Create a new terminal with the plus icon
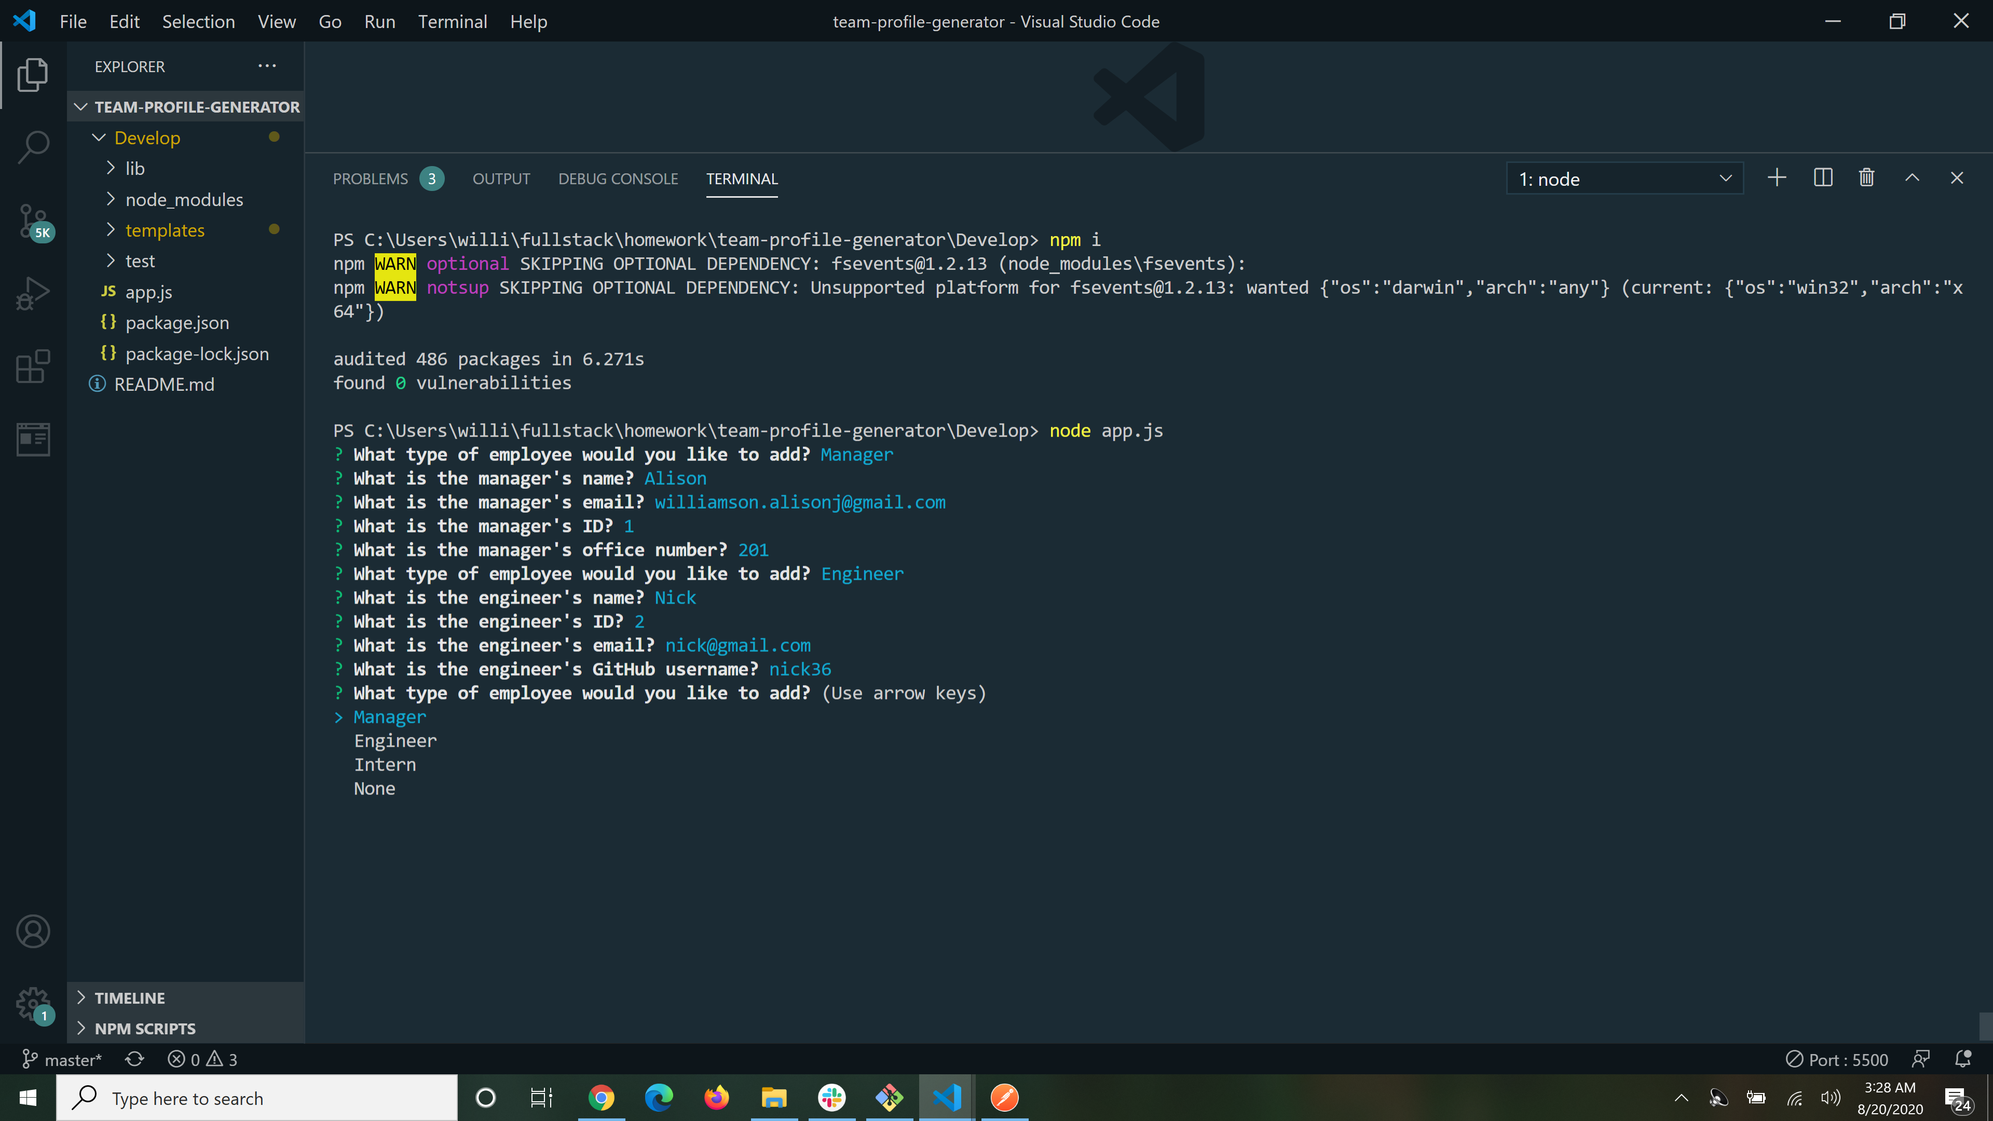 (1777, 177)
